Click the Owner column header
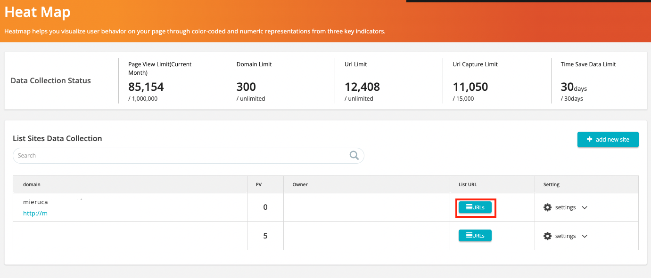Screen dimensions: 651x278 [x=300, y=184]
